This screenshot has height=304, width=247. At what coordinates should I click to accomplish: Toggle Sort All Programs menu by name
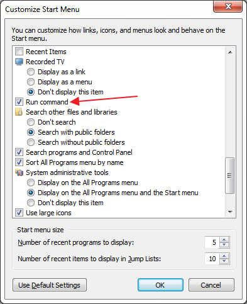19,162
